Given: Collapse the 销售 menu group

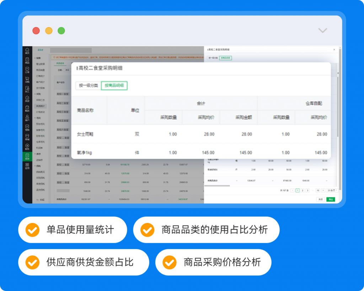Looking at the screenshot, I should point(37,58).
